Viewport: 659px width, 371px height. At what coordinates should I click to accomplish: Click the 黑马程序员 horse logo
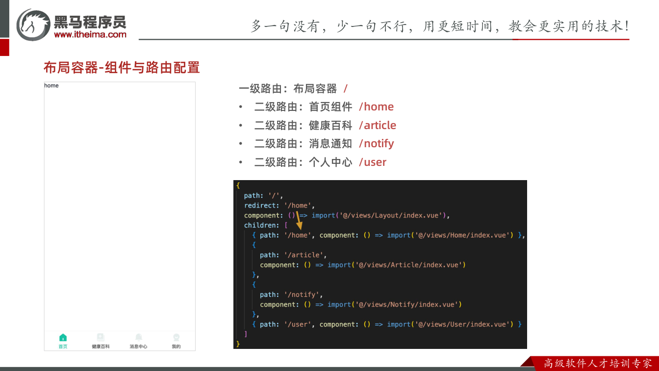33,25
